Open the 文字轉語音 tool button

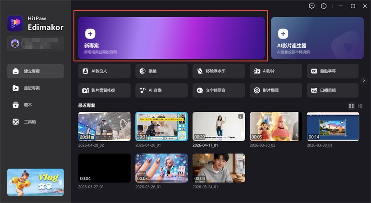coord(219,90)
